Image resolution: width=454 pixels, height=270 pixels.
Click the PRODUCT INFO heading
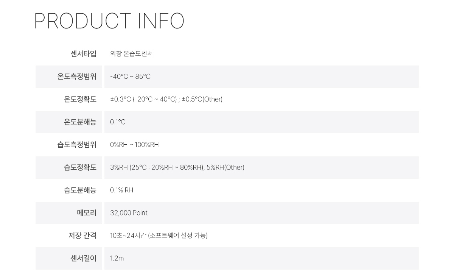coord(109,21)
